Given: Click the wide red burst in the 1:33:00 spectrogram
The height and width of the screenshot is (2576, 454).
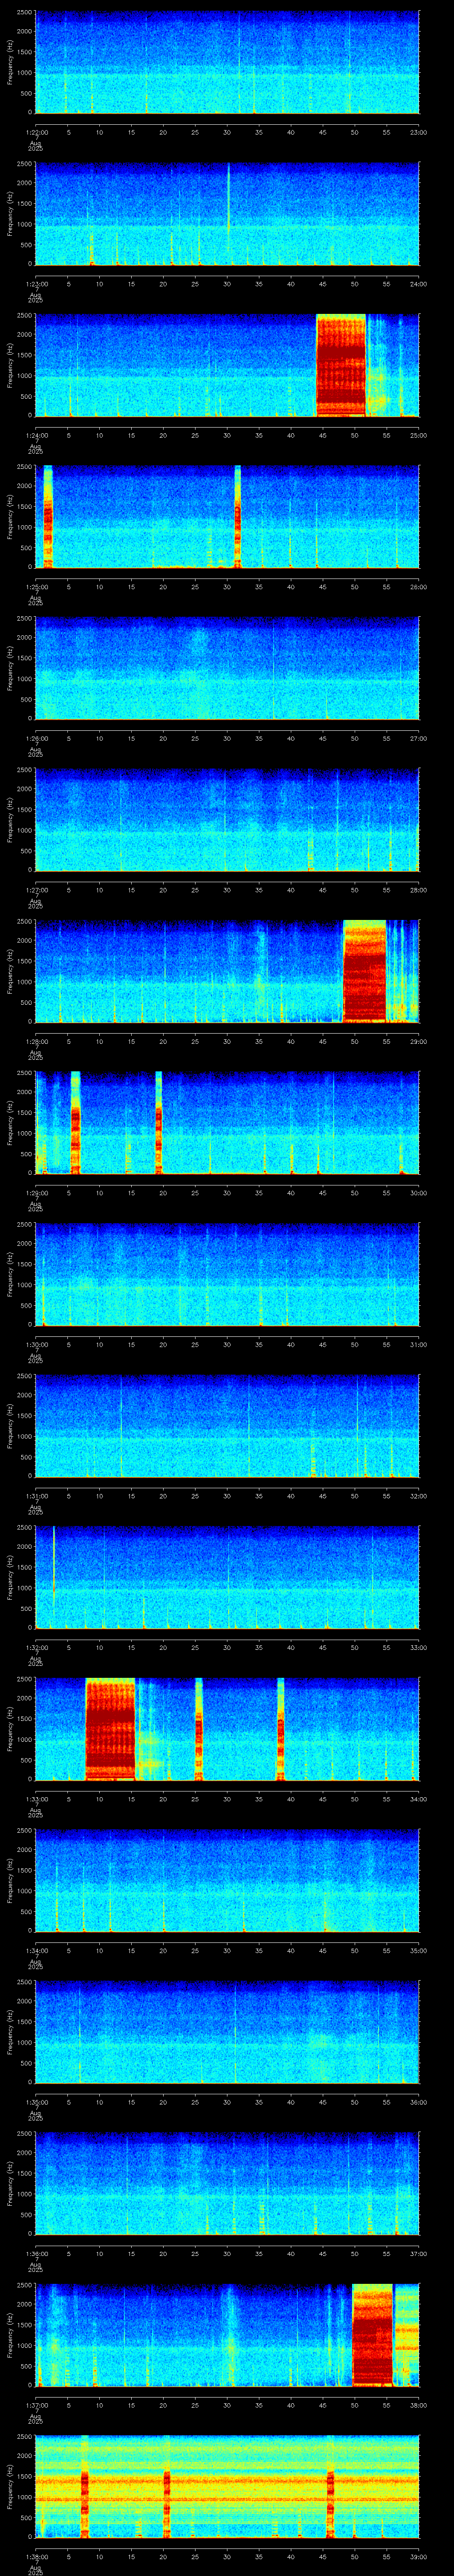Looking at the screenshot, I should tap(111, 1728).
